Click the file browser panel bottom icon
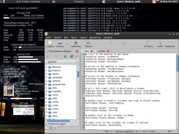This screenshot has height=134, width=179. tap(55, 128)
